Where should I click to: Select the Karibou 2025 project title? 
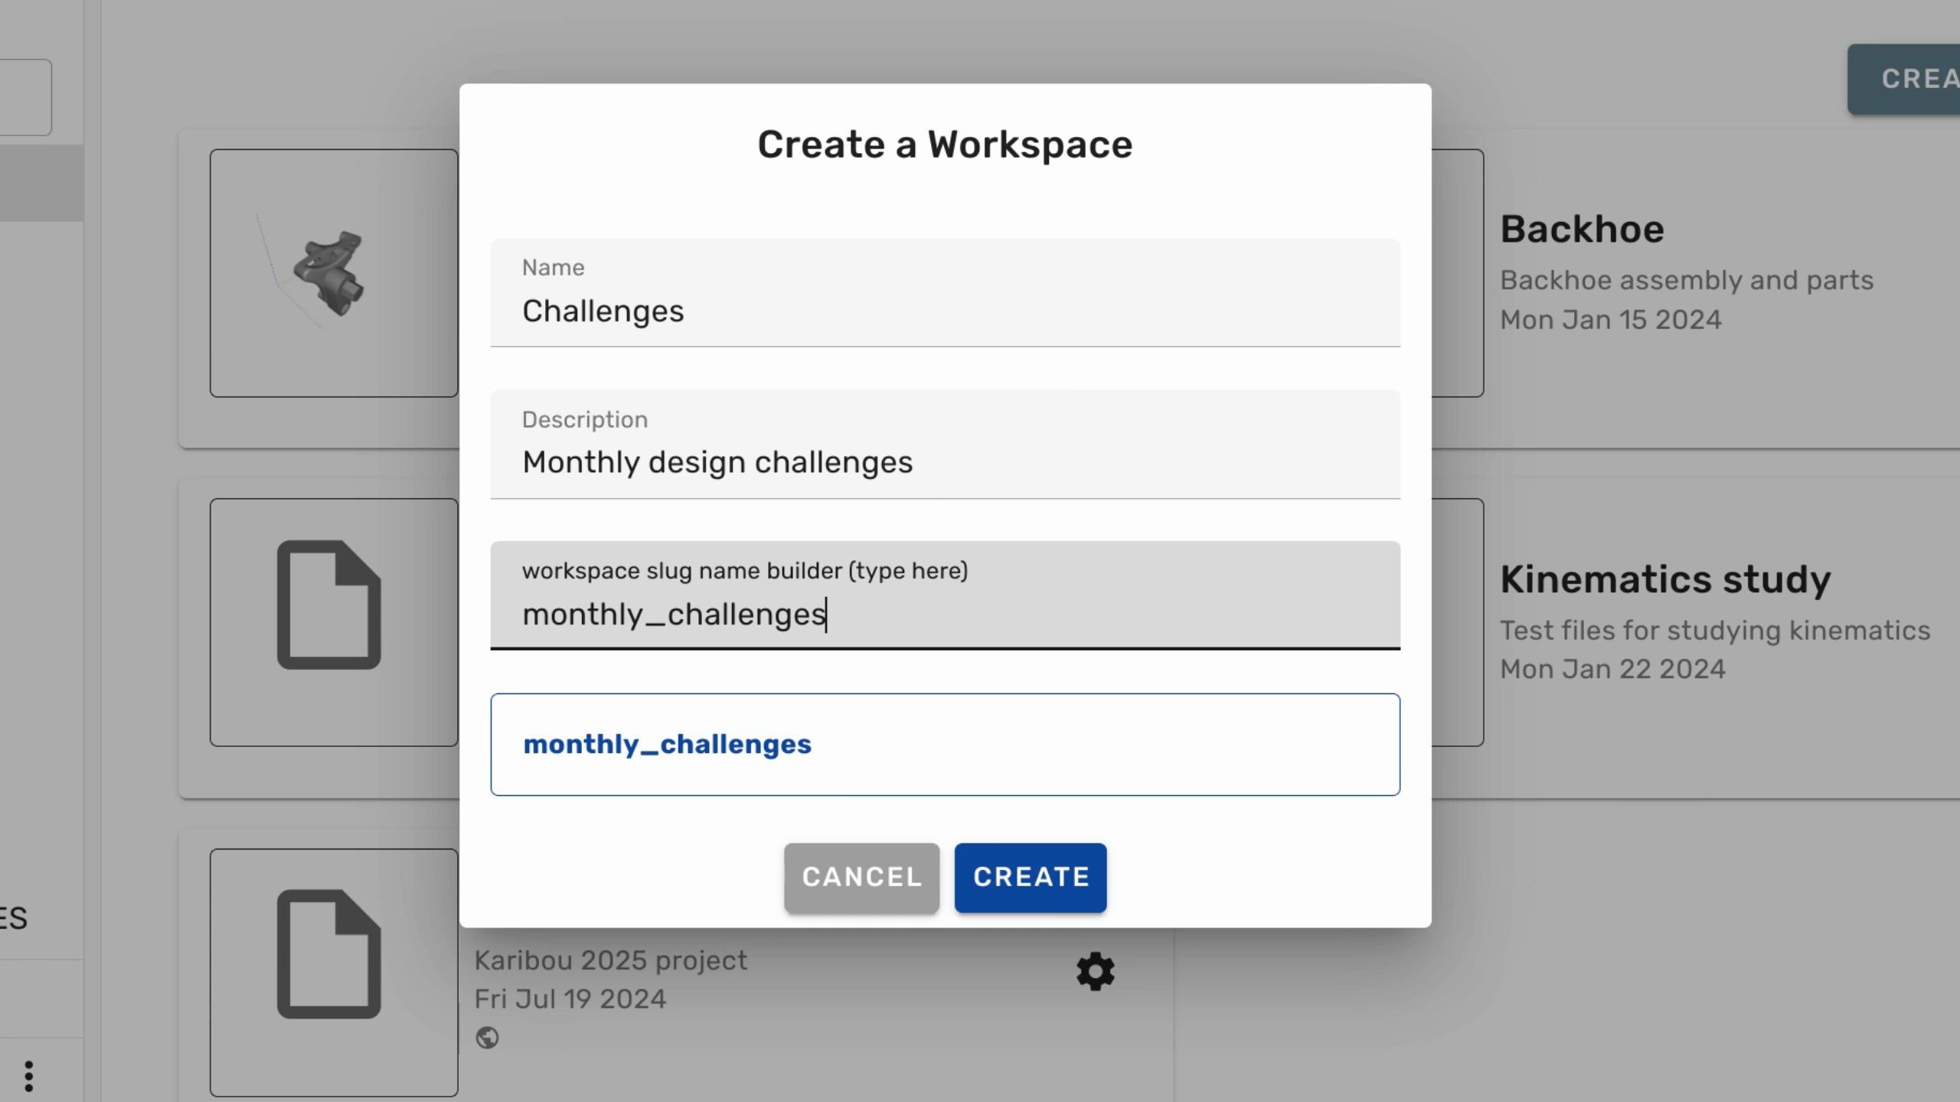tap(610, 959)
